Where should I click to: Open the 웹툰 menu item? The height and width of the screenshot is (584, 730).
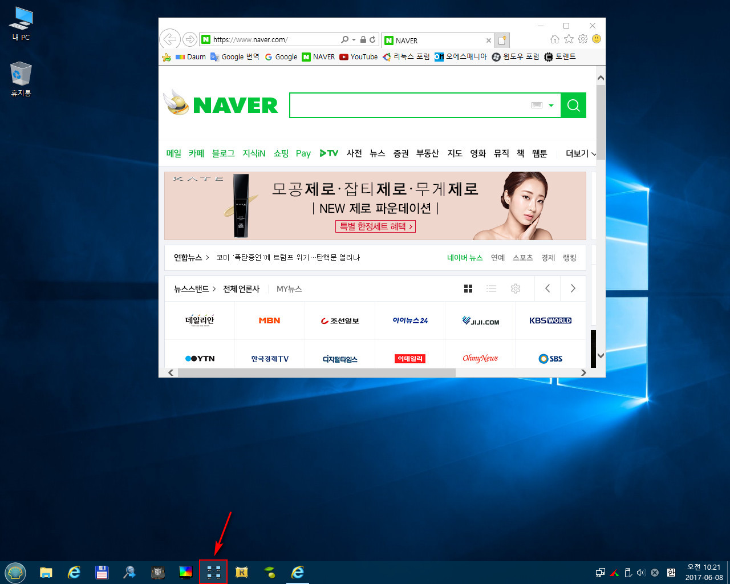540,153
